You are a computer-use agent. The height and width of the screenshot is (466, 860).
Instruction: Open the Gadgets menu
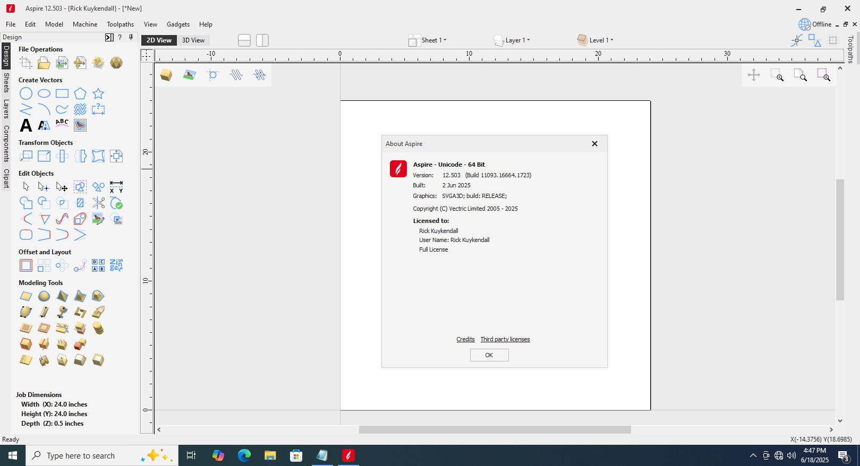(178, 24)
